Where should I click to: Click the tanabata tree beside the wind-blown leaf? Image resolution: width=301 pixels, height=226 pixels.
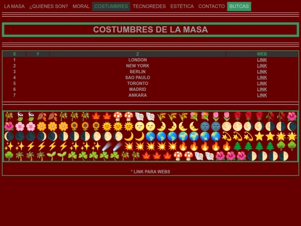(x=9, y=117)
